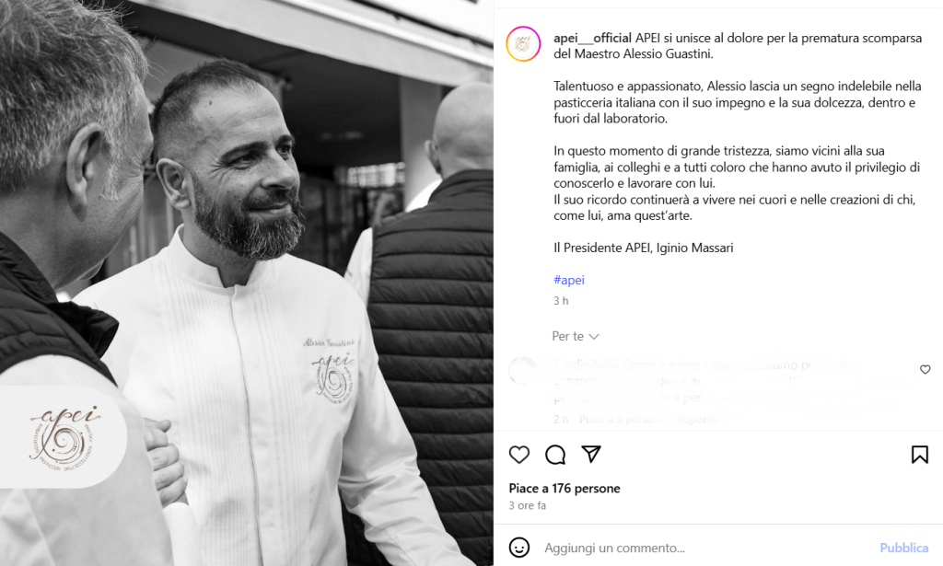Click the Pubblica button

click(904, 548)
